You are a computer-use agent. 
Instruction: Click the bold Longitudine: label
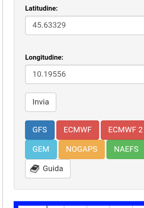44,57
